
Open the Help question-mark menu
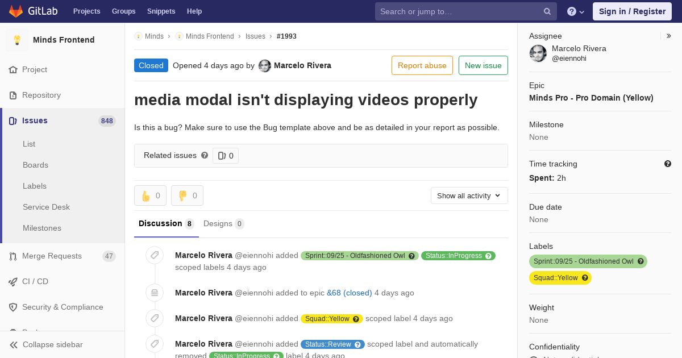[x=576, y=11]
